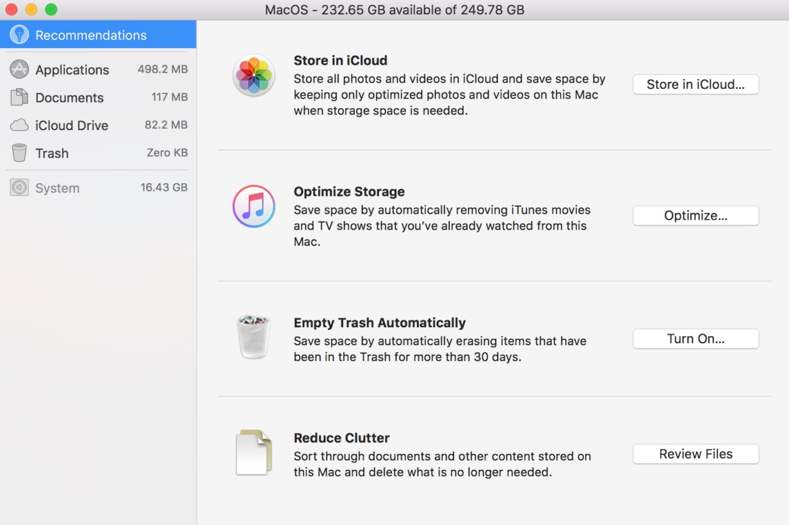The height and width of the screenshot is (525, 789).
Task: Click the Documents sidebar icon
Action: (19, 97)
